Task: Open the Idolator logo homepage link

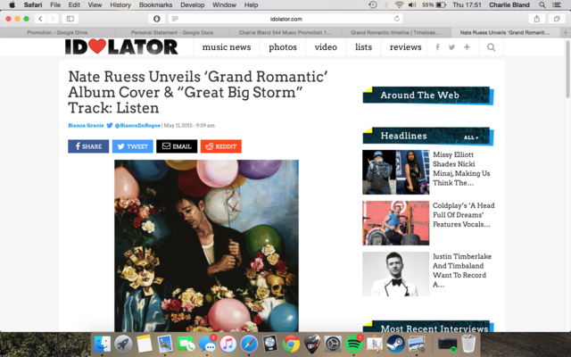Action: [121, 46]
